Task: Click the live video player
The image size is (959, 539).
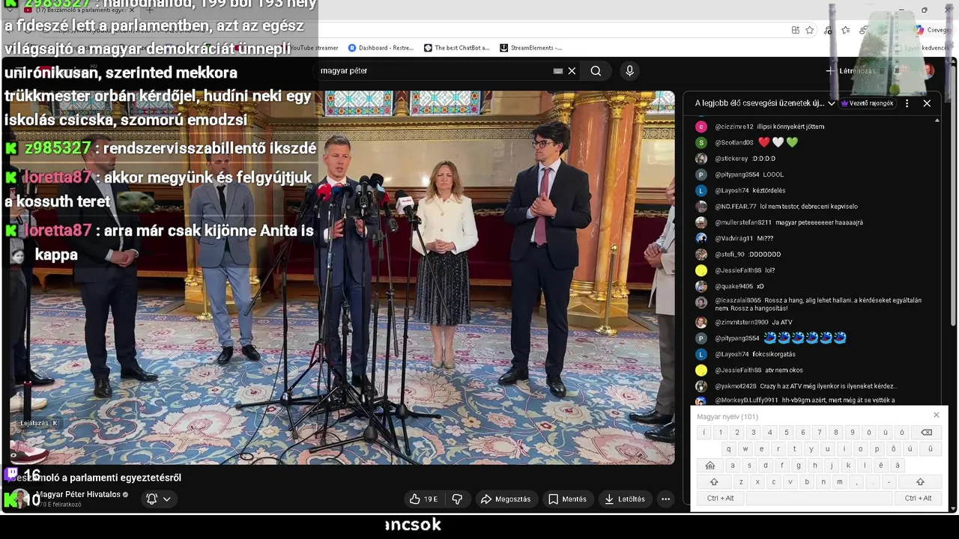Action: click(x=341, y=278)
